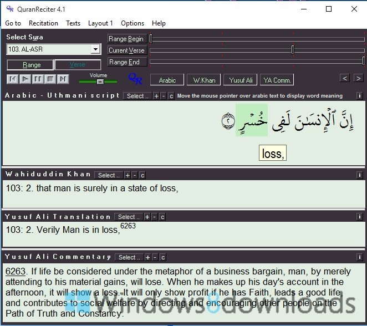The width and height of the screenshot is (367, 326).
Task: Click the Range Begin slider thumb
Action: click(x=151, y=39)
